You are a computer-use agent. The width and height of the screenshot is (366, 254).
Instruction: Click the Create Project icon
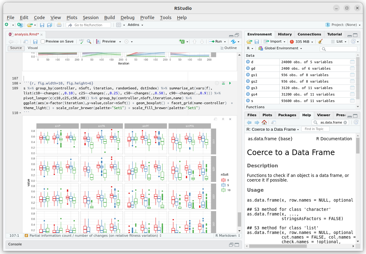[20, 25]
